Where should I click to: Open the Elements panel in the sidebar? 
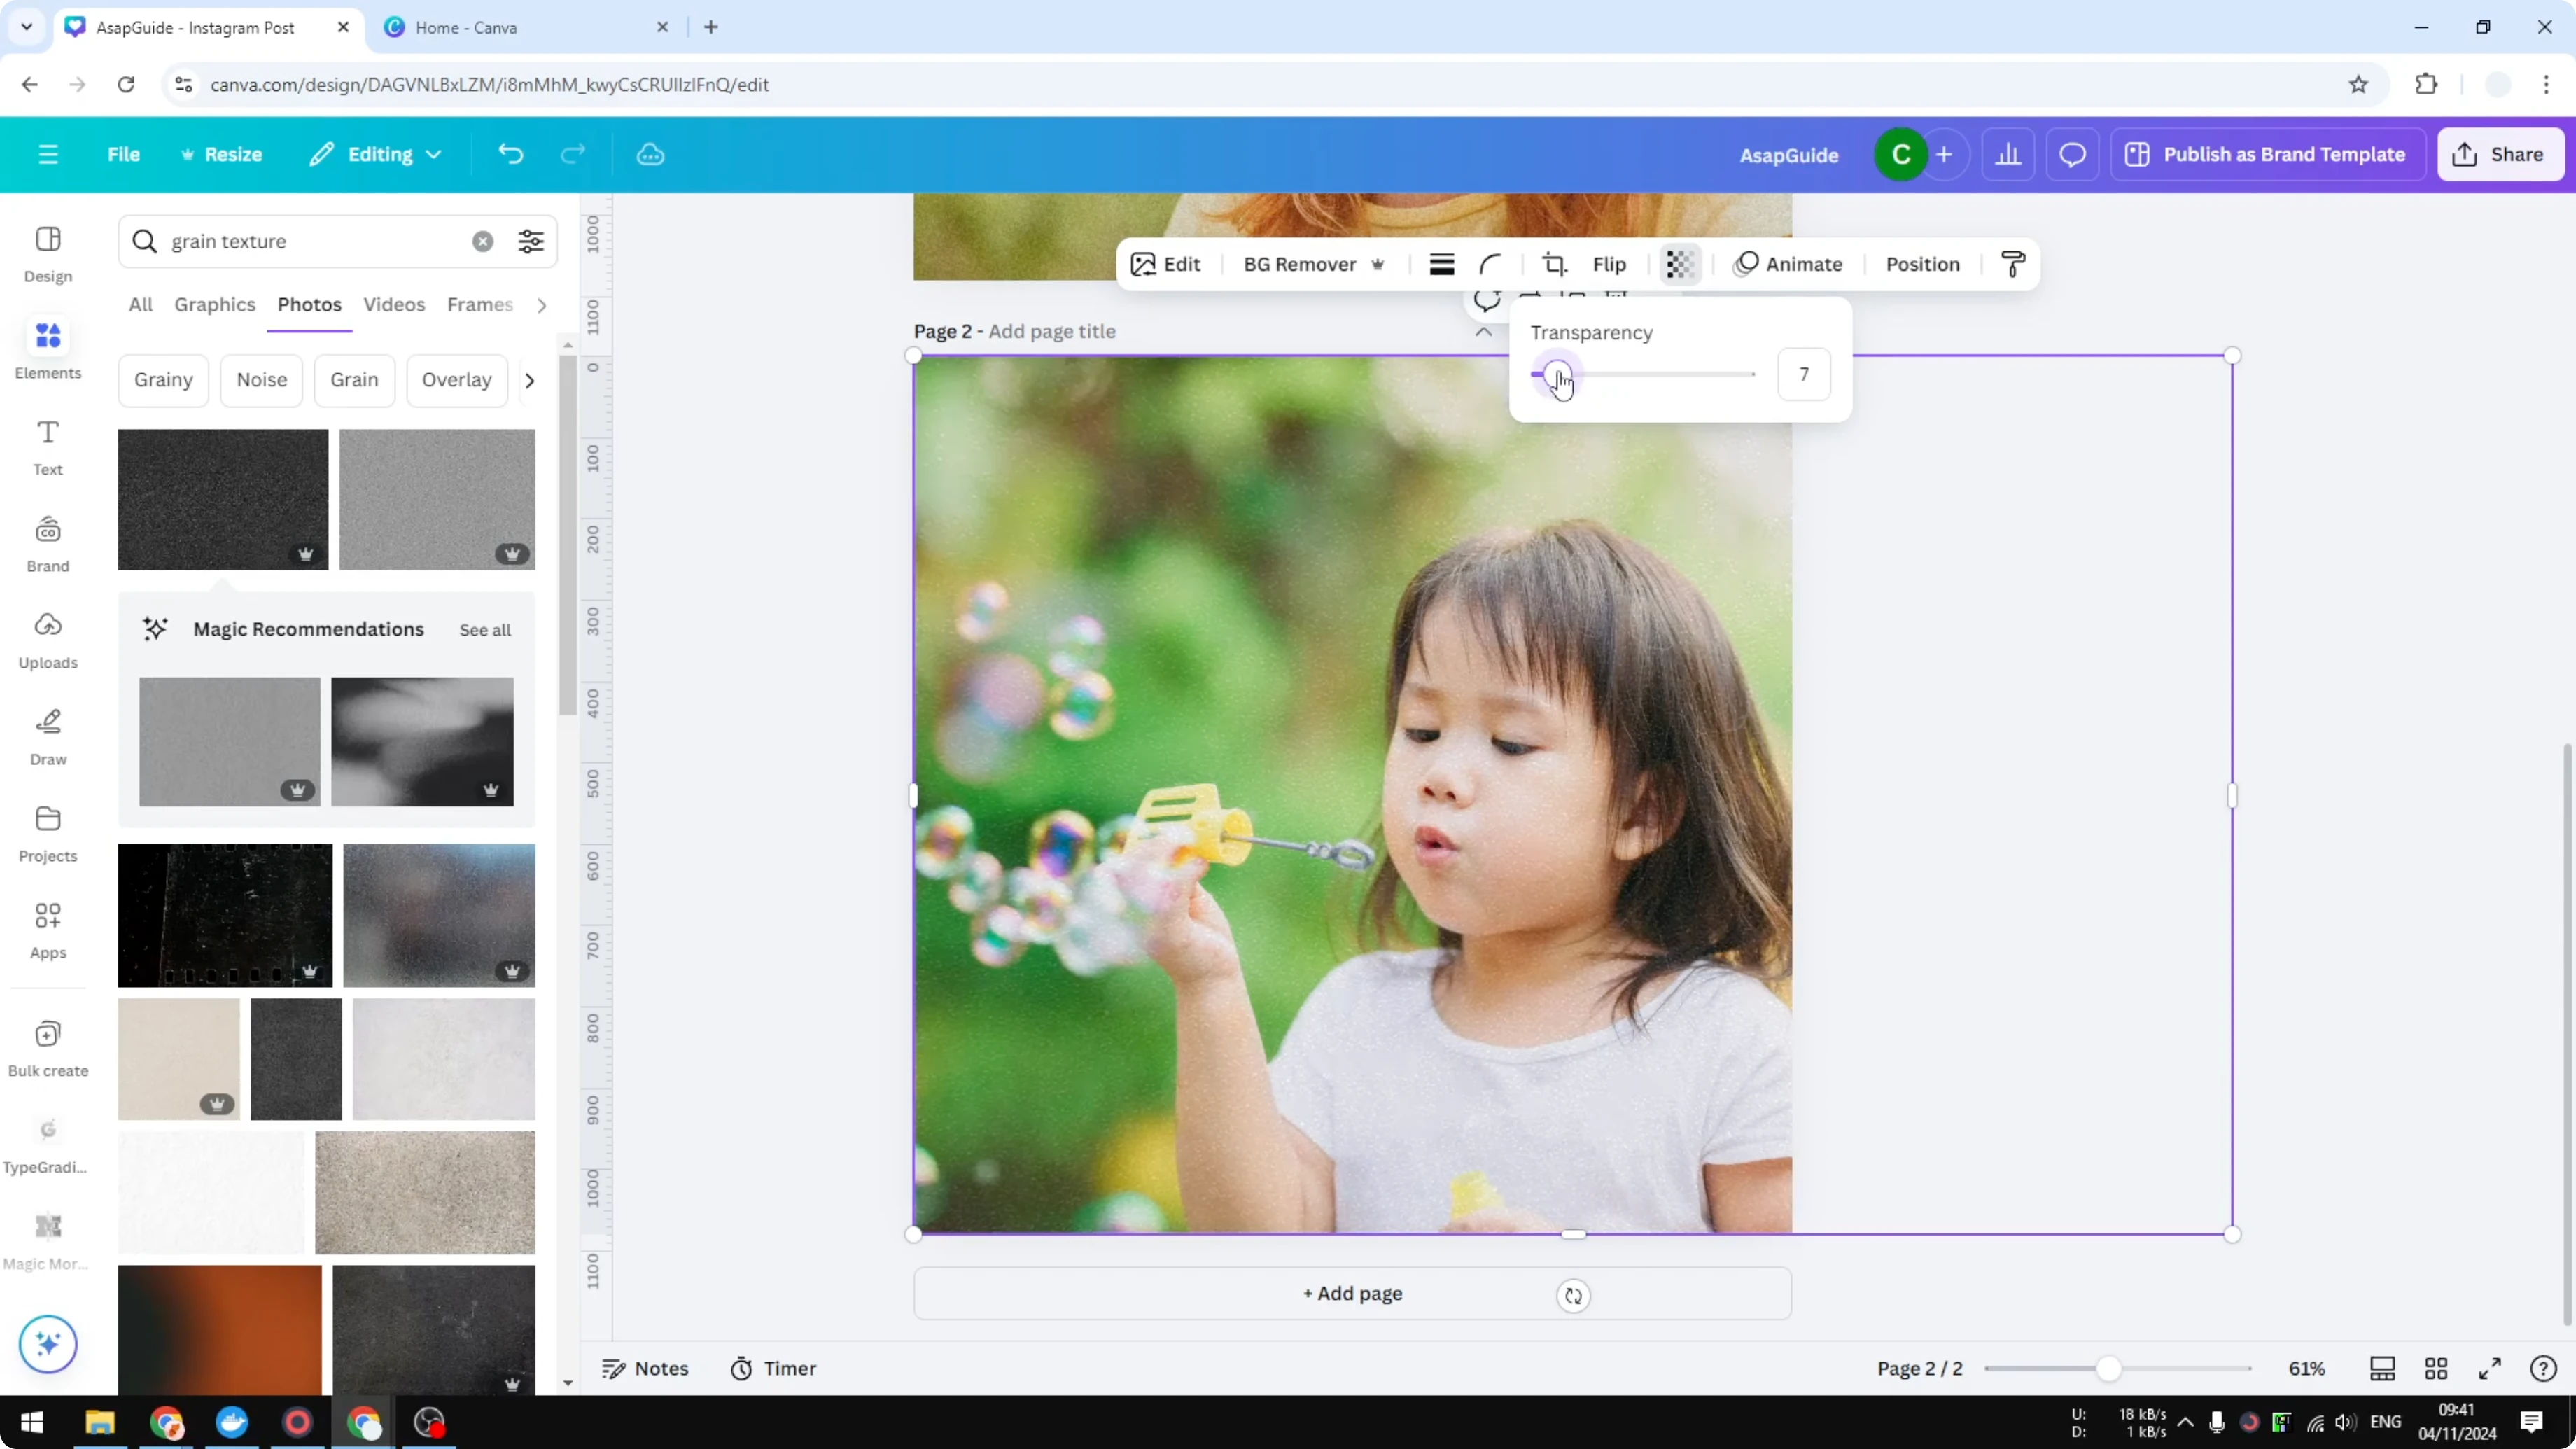coord(47,349)
